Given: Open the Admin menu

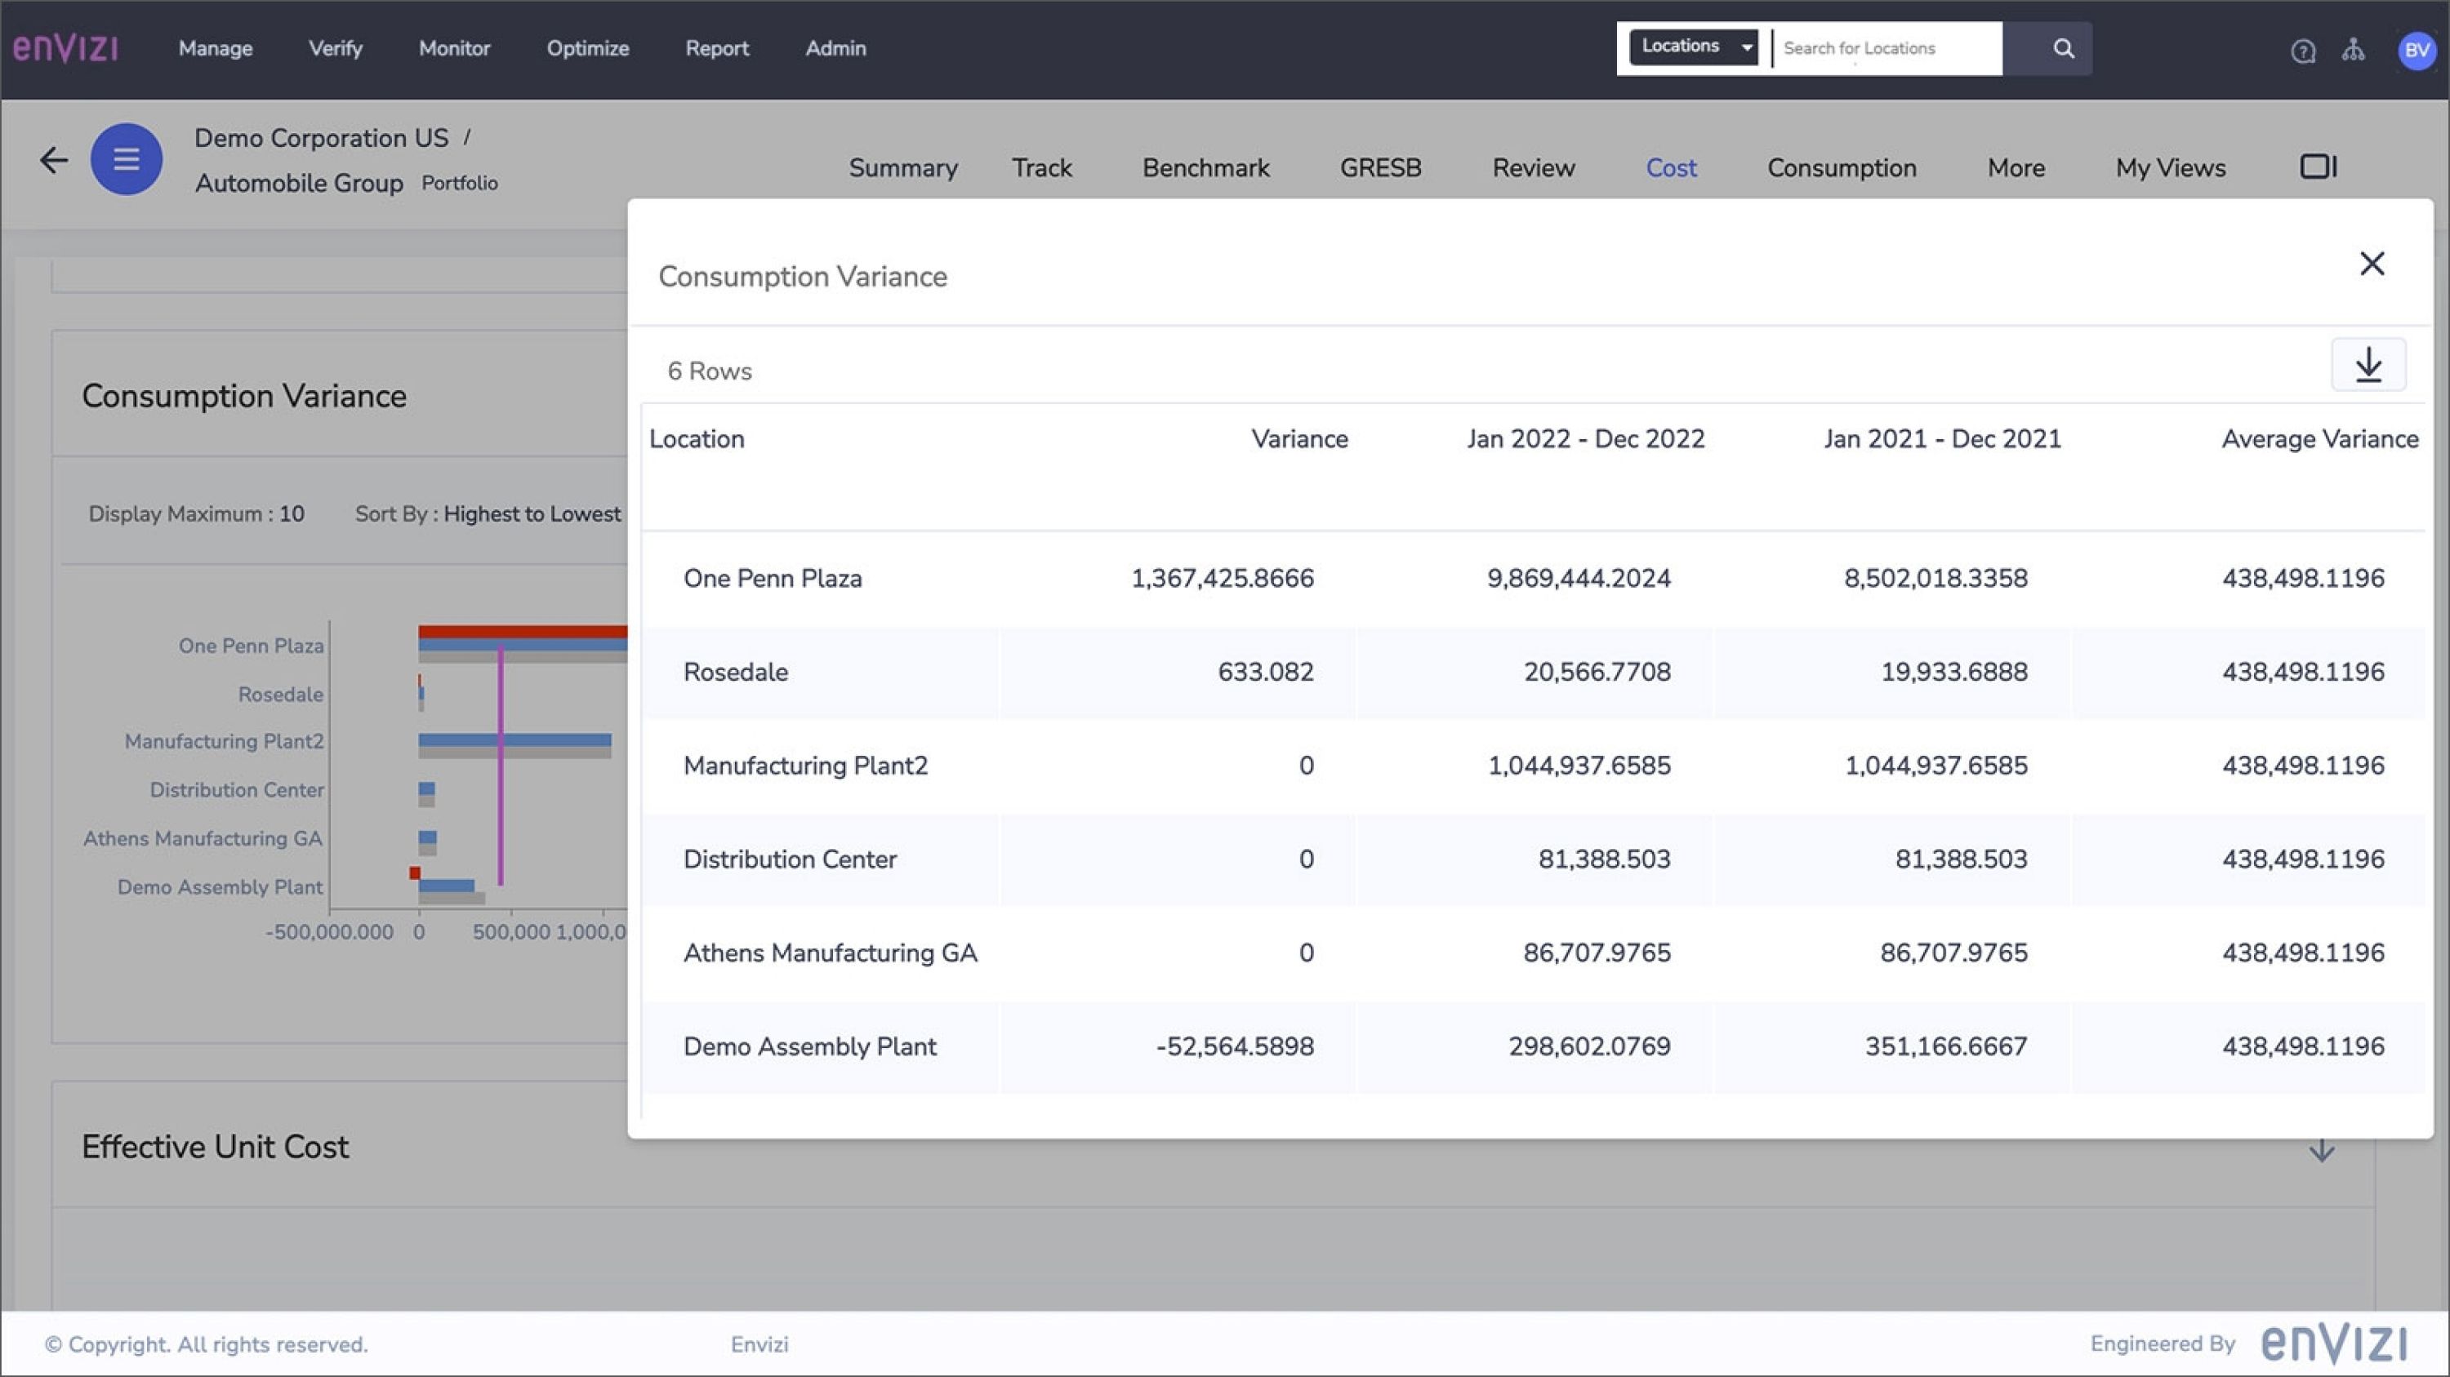Looking at the screenshot, I should coord(836,48).
